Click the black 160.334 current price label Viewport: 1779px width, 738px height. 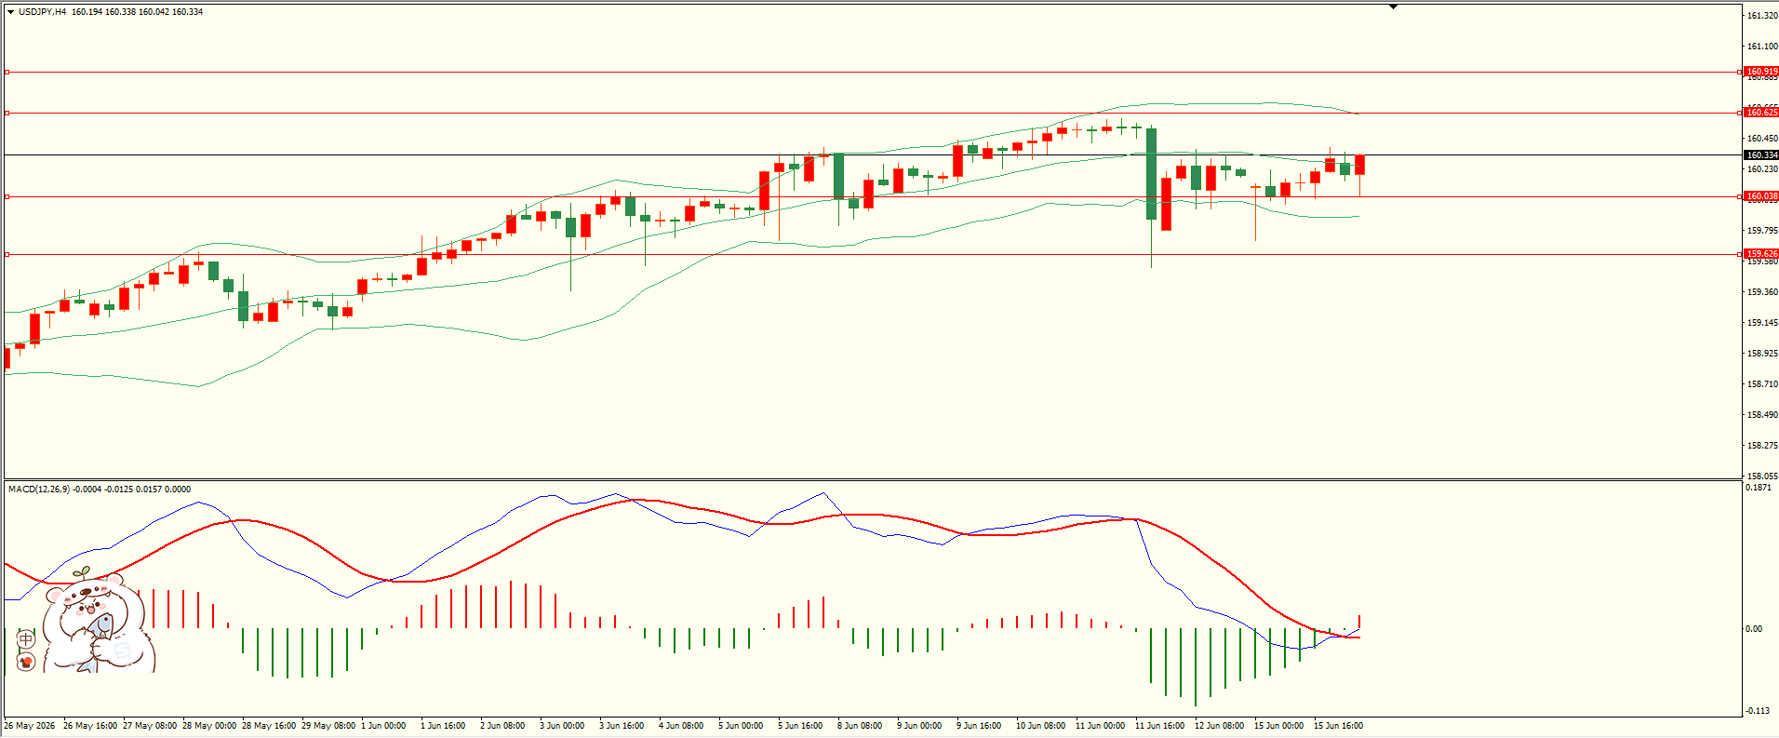(x=1760, y=155)
